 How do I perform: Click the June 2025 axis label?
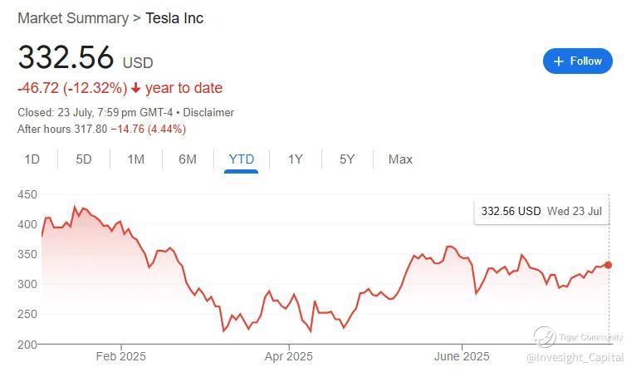tap(462, 357)
